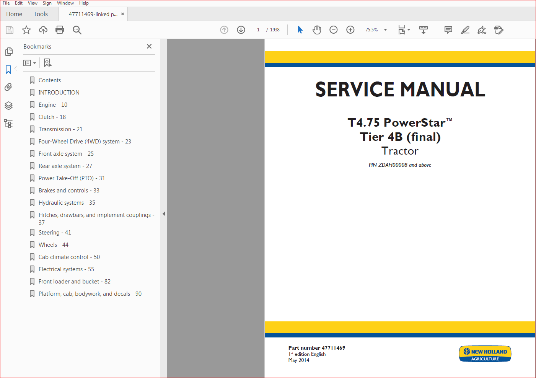Add file to favorites with the star icon

(x=26, y=30)
